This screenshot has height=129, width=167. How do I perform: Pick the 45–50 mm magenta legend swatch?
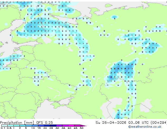click(x=77, y=126)
